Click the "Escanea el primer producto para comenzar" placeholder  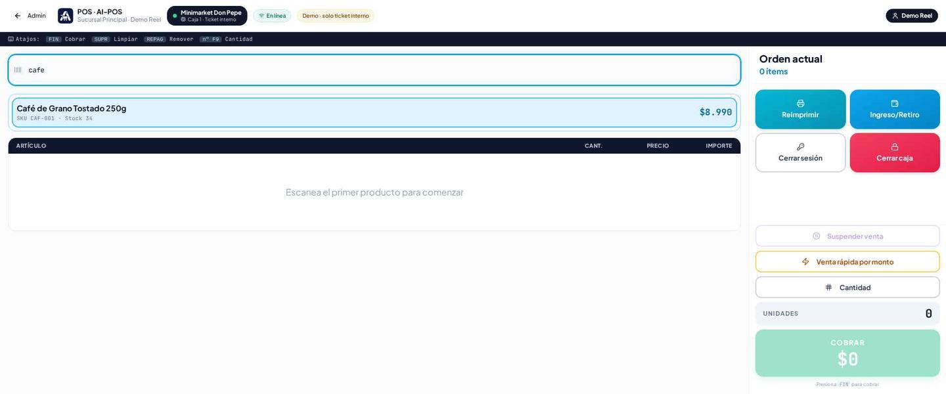coord(374,192)
